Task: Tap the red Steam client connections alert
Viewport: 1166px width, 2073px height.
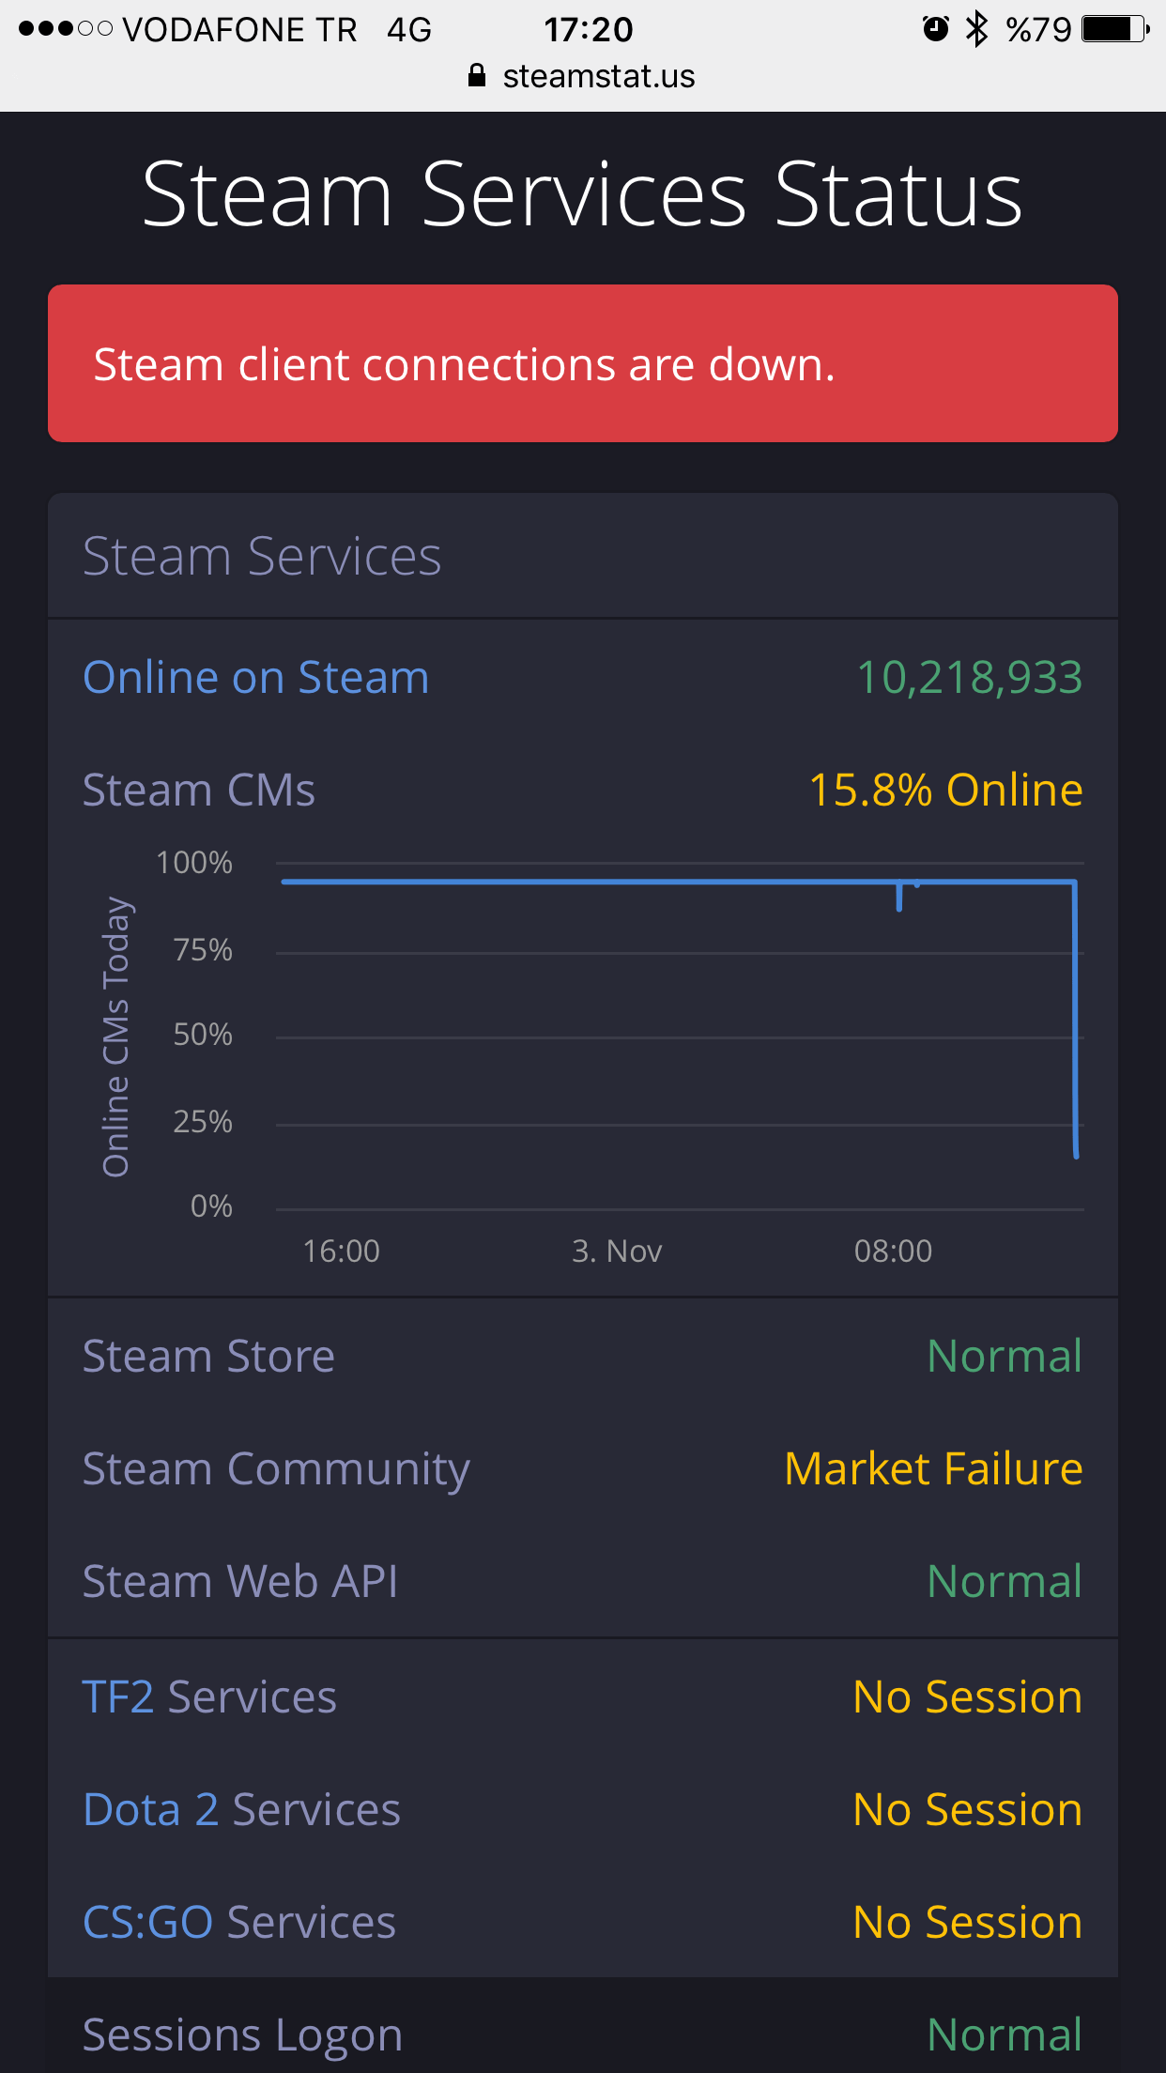Action: point(582,363)
